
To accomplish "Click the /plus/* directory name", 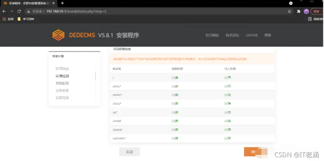I will click(117, 86).
